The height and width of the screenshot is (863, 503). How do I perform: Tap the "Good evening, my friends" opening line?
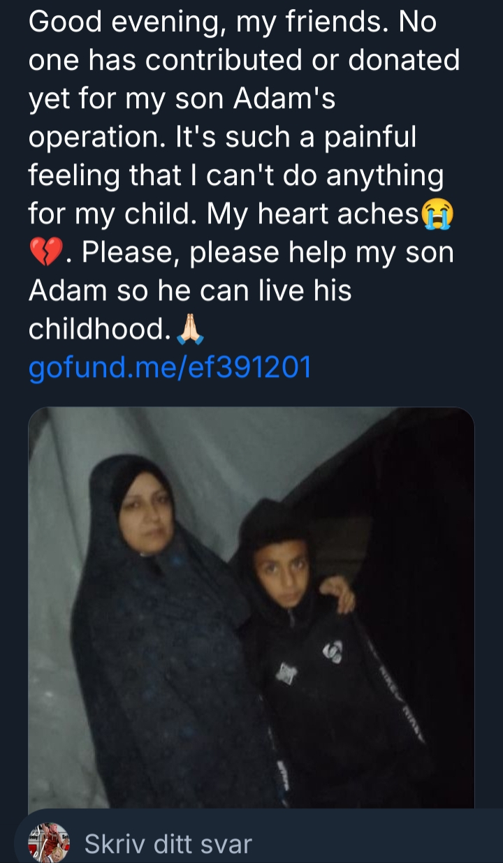point(210,22)
